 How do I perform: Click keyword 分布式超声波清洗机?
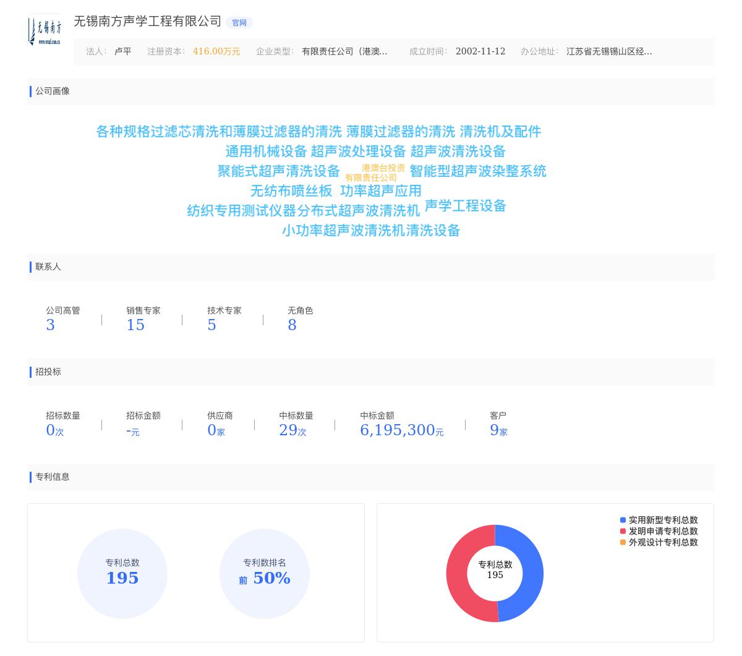click(359, 211)
